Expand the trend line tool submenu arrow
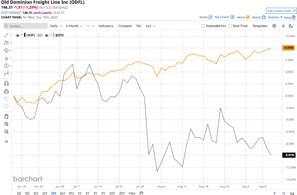 pos(11,35)
